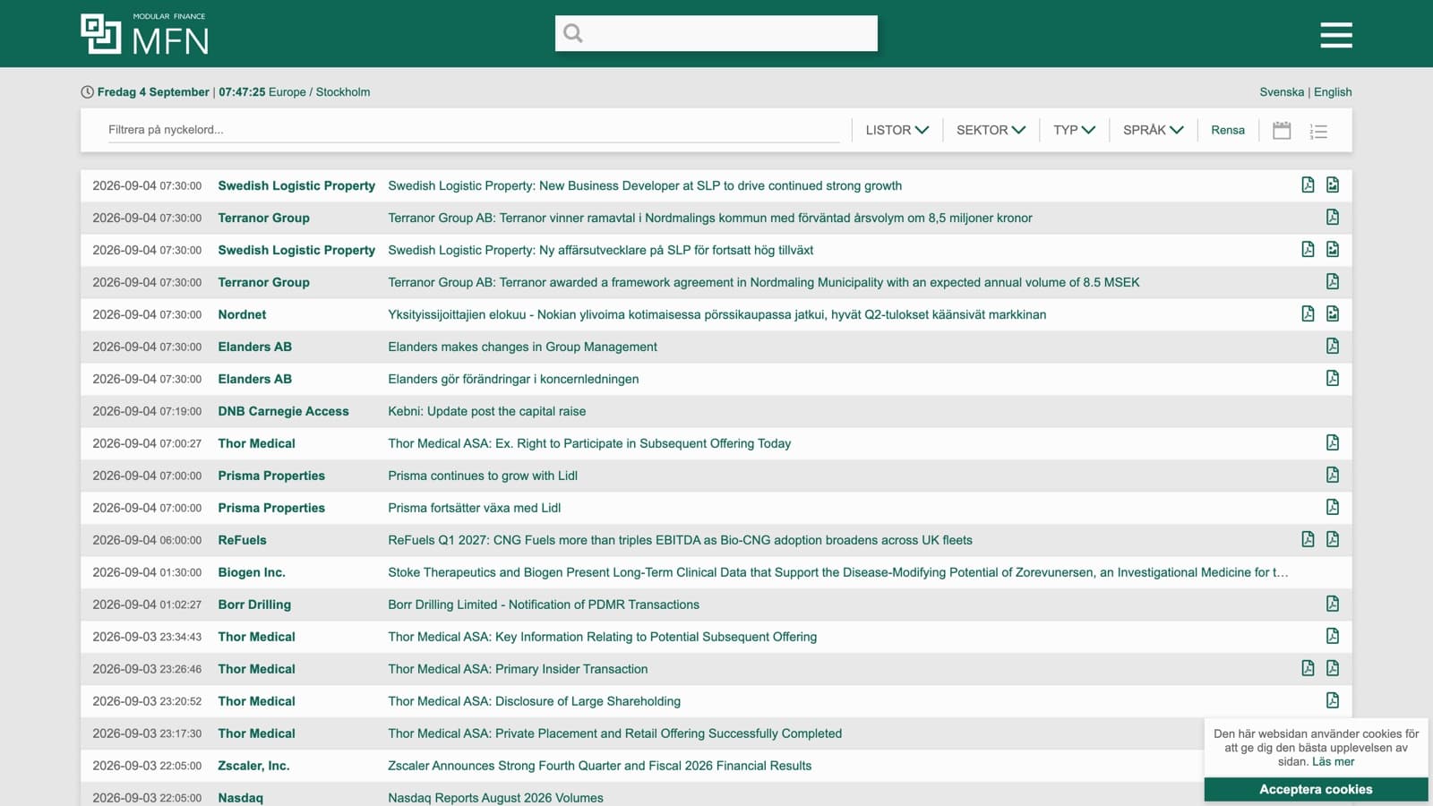Open Thor Medical Primary Insider Transaction headline

518,669
